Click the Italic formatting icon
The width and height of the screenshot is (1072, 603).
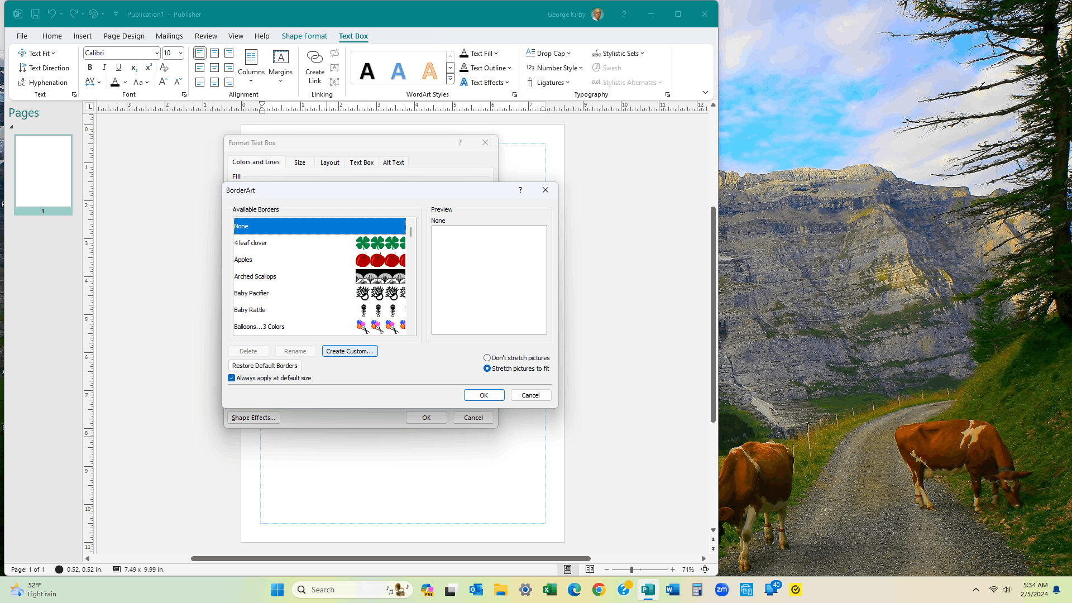tap(104, 67)
